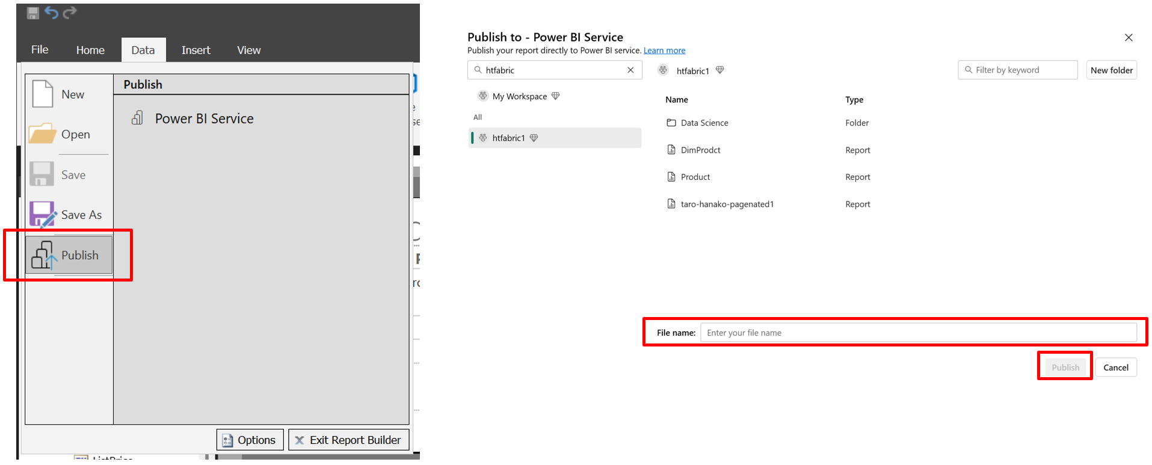The height and width of the screenshot is (465, 1152).
Task: Choose Open in the File menu
Action: coord(69,134)
